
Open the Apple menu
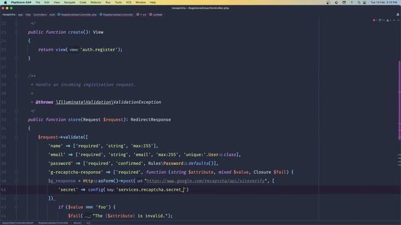5,2
